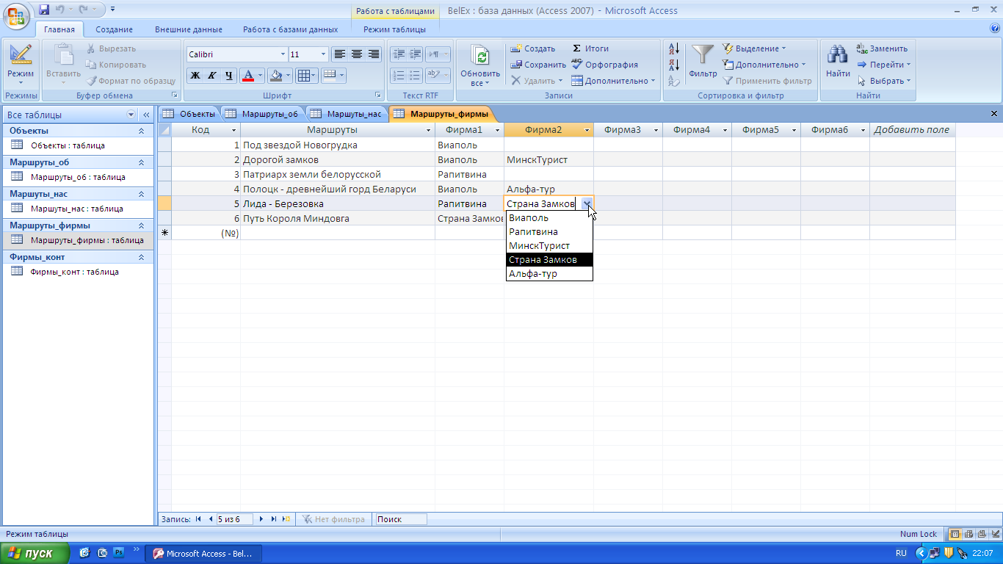Click the Office button
1003x564 pixels.
(16, 15)
